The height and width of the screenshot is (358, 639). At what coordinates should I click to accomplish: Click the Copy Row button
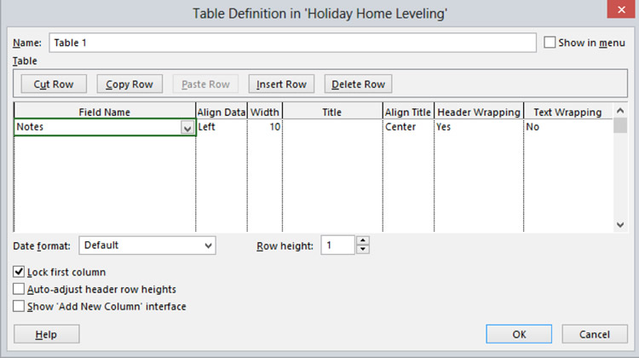click(130, 84)
